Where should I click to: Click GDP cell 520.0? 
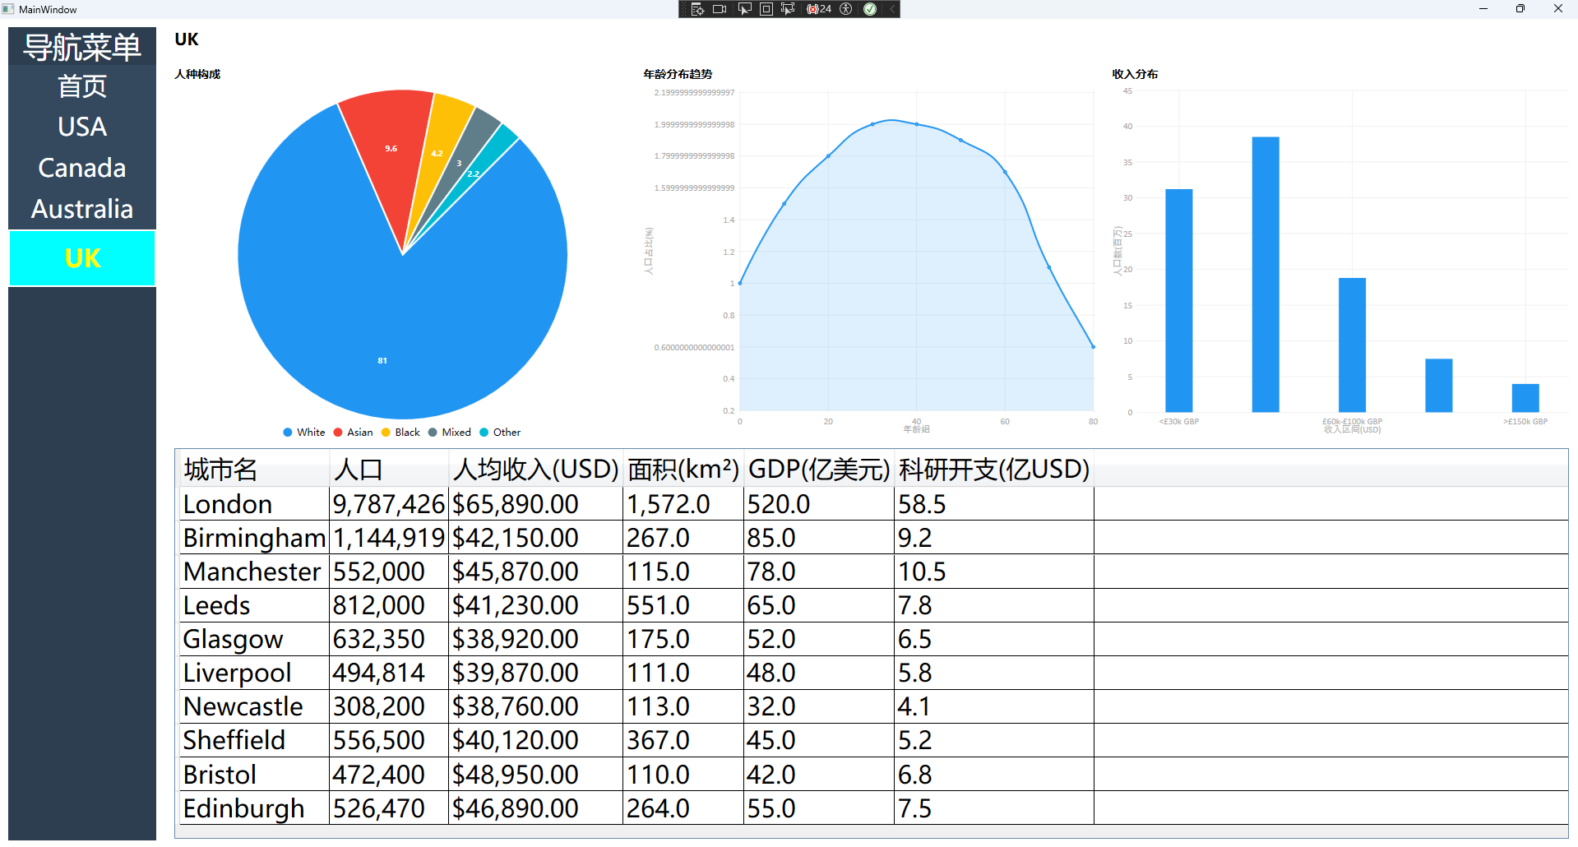[x=819, y=504]
